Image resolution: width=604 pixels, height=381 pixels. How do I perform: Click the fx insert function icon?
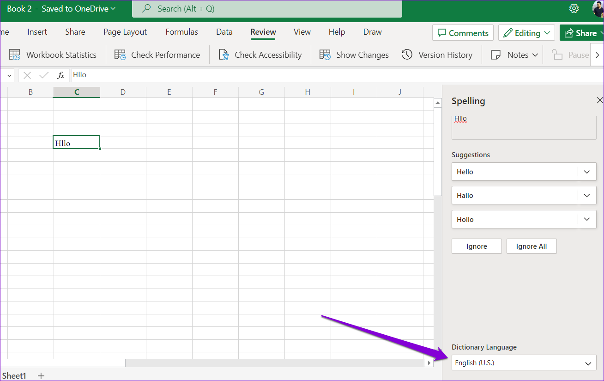[x=60, y=75]
